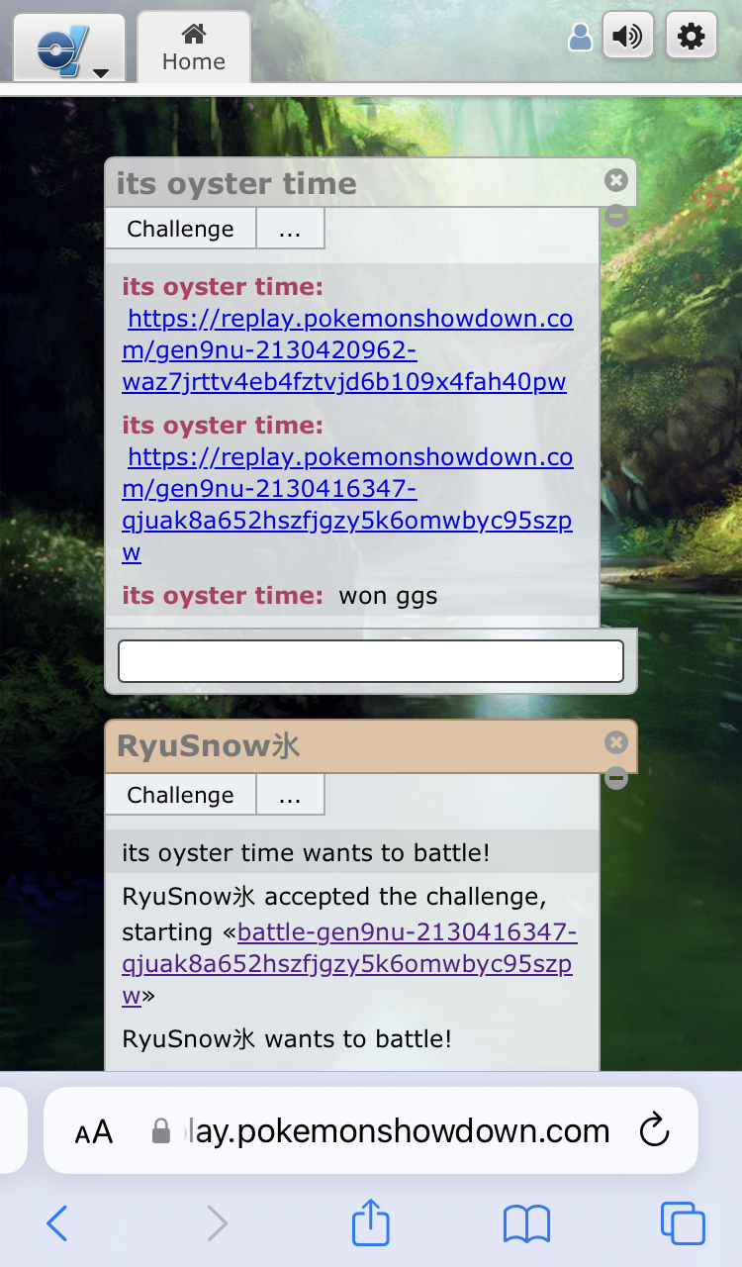Close the its oyster time chat
The height and width of the screenshot is (1267, 742).
click(616, 180)
